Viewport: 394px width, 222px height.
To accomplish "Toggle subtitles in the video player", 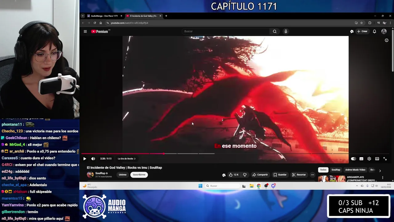I will pyautogui.click(x=361, y=159).
